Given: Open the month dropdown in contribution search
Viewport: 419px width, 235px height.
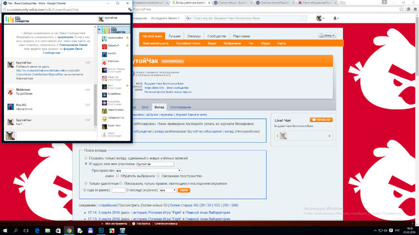Looking at the screenshot, I should coord(168,190).
